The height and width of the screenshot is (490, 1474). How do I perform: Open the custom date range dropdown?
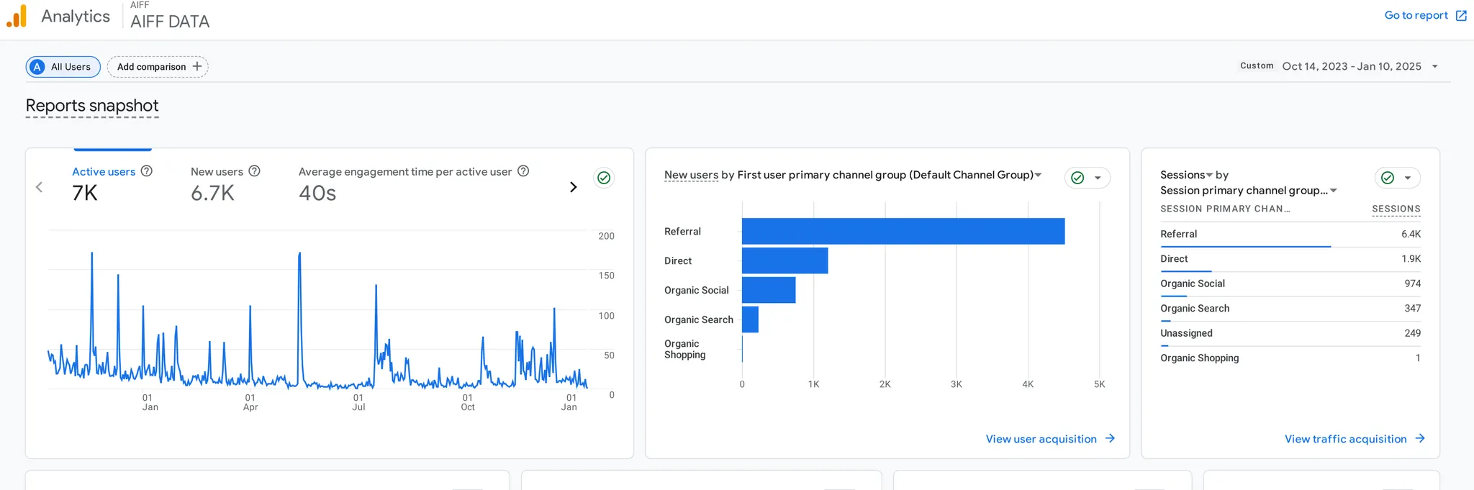point(1434,66)
